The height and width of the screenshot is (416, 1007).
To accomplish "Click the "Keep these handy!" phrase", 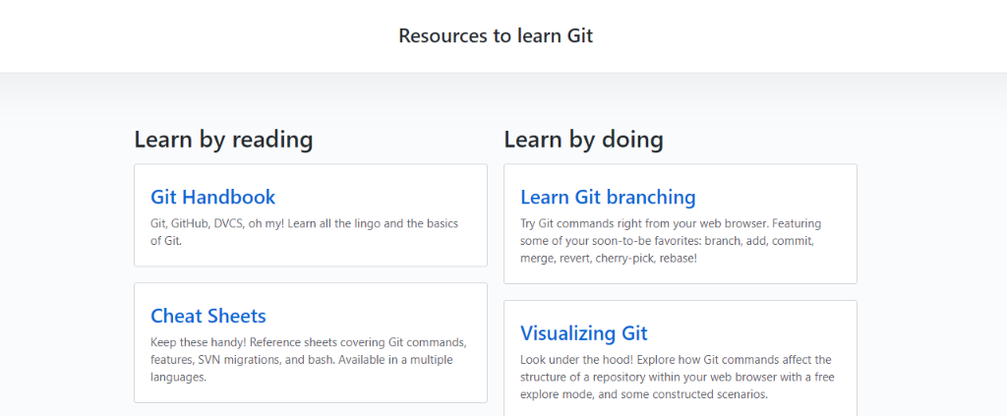I will (192, 342).
